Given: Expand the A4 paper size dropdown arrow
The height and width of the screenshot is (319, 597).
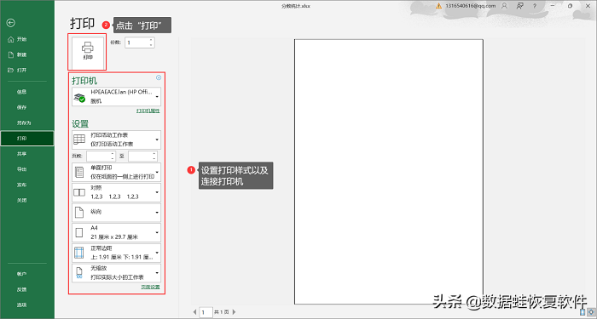Looking at the screenshot, I should (157, 233).
